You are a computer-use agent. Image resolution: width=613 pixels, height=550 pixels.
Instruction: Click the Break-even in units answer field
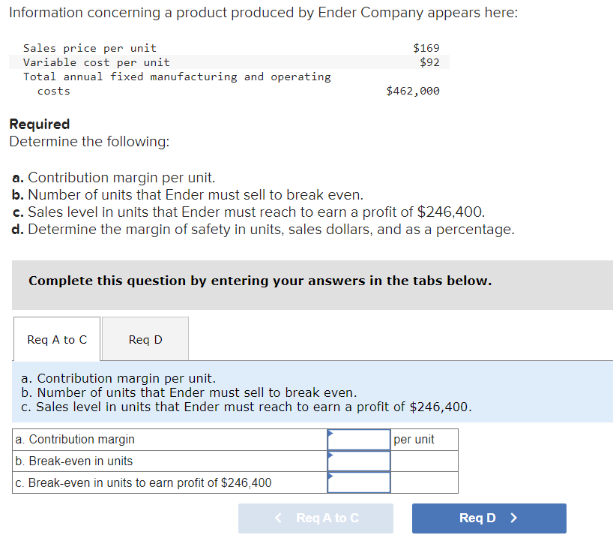(x=358, y=461)
